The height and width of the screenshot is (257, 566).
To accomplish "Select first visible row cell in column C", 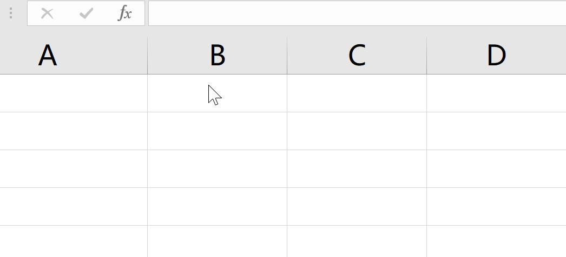I will (357, 93).
